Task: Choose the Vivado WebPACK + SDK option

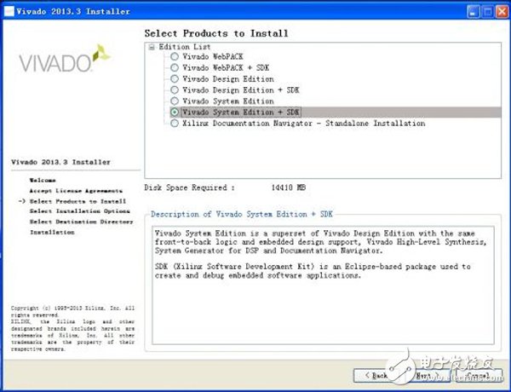Action: [175, 67]
